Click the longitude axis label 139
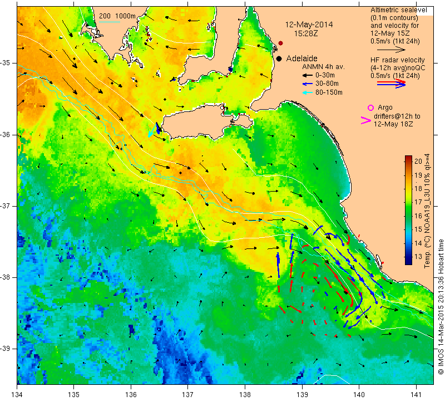 [x=302, y=394]
